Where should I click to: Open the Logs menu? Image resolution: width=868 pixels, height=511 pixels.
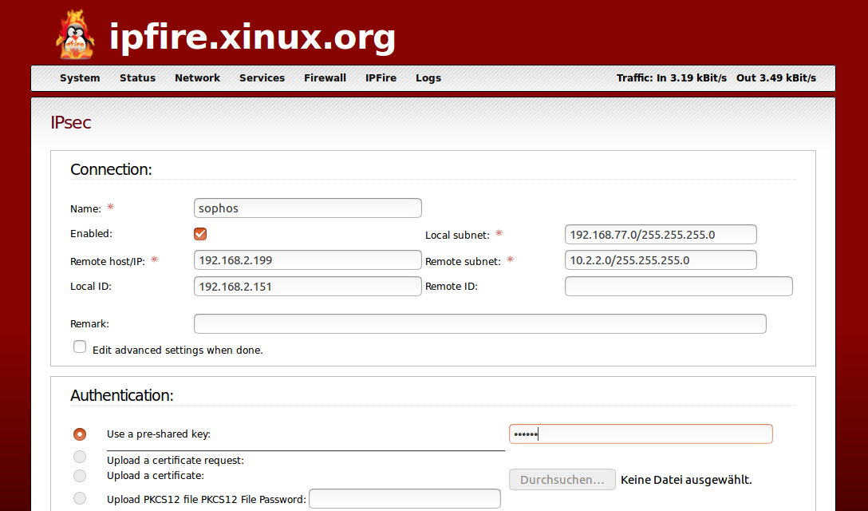point(428,77)
